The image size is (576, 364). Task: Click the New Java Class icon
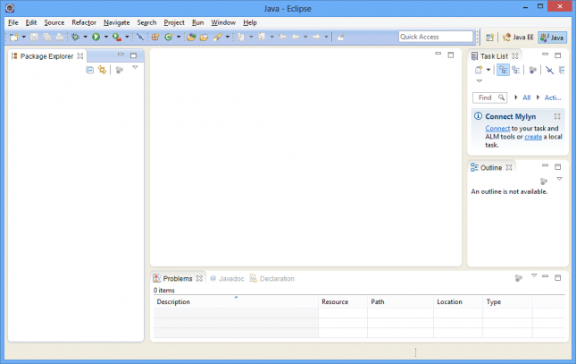(x=169, y=37)
